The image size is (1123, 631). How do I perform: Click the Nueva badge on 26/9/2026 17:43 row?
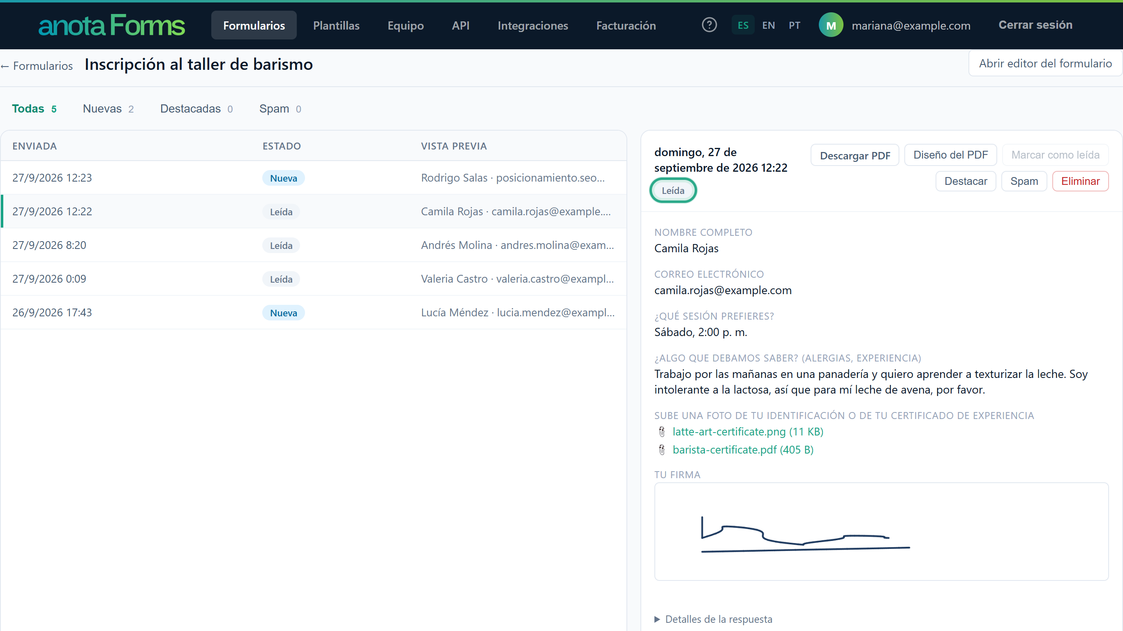pos(283,313)
